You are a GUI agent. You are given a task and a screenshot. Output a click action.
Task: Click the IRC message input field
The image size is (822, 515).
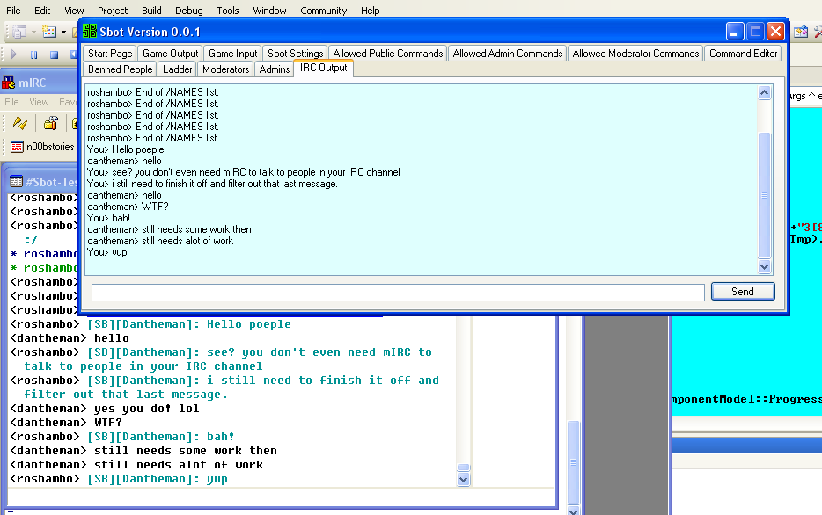point(398,292)
